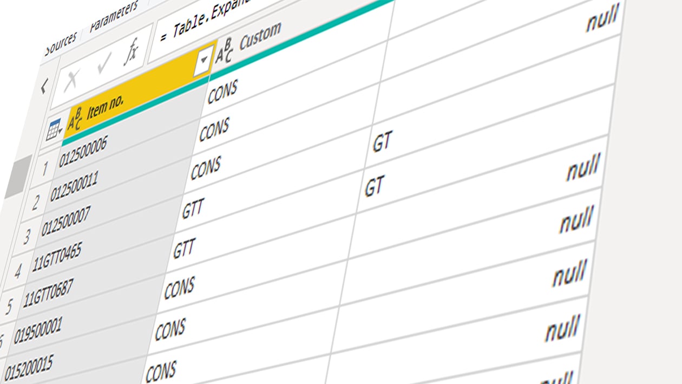Open the Sources tab item
Screen dimensions: 682x384
pyautogui.click(x=61, y=44)
